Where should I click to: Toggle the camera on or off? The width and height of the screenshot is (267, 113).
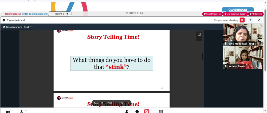click(x=8, y=112)
